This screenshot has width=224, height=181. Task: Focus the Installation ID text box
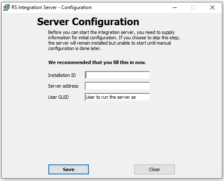click(x=117, y=75)
